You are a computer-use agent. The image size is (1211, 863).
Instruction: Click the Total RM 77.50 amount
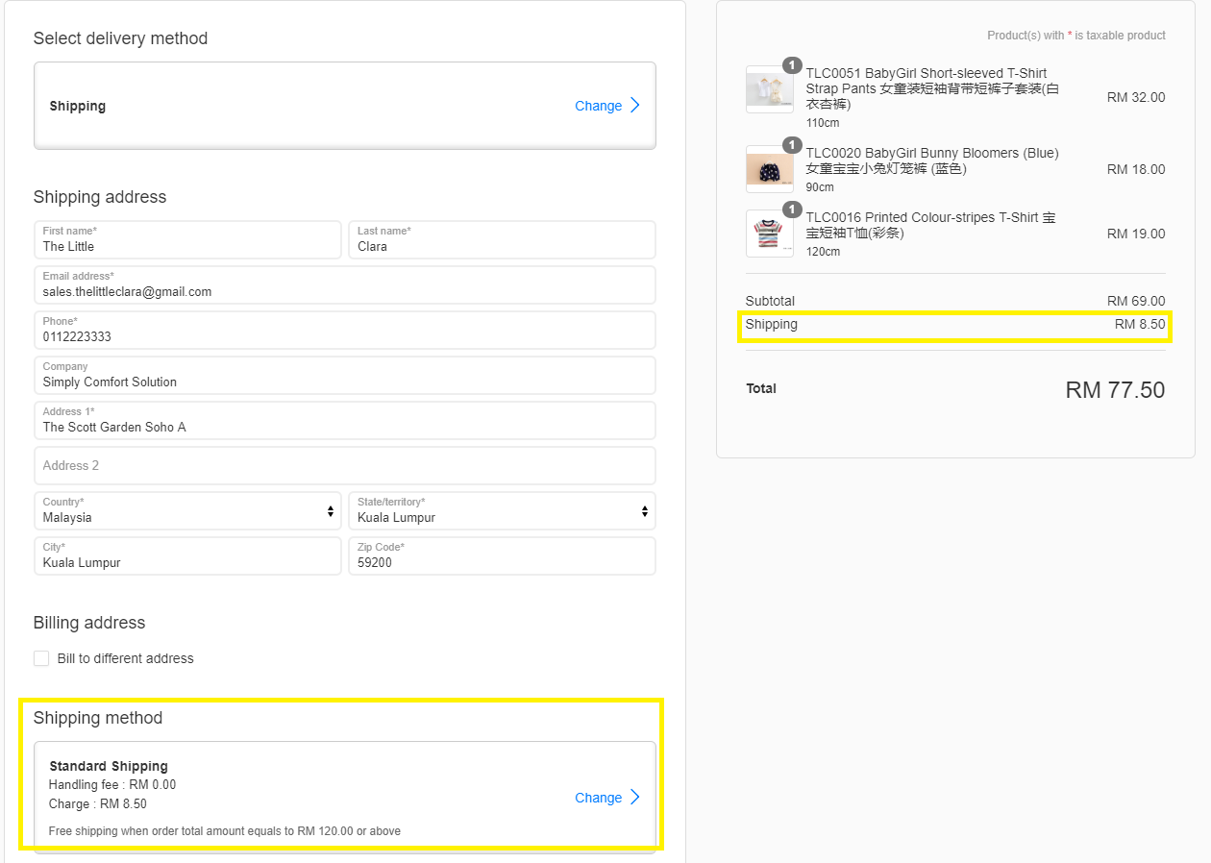[x=1115, y=389]
